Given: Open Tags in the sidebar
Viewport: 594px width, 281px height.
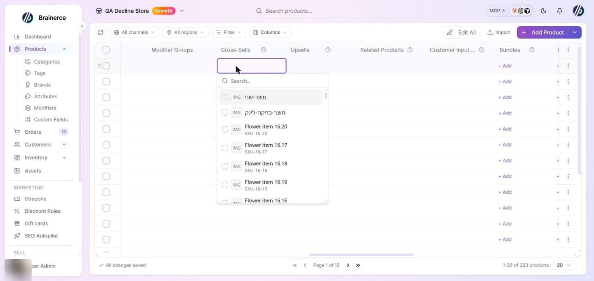Looking at the screenshot, I should [40, 73].
